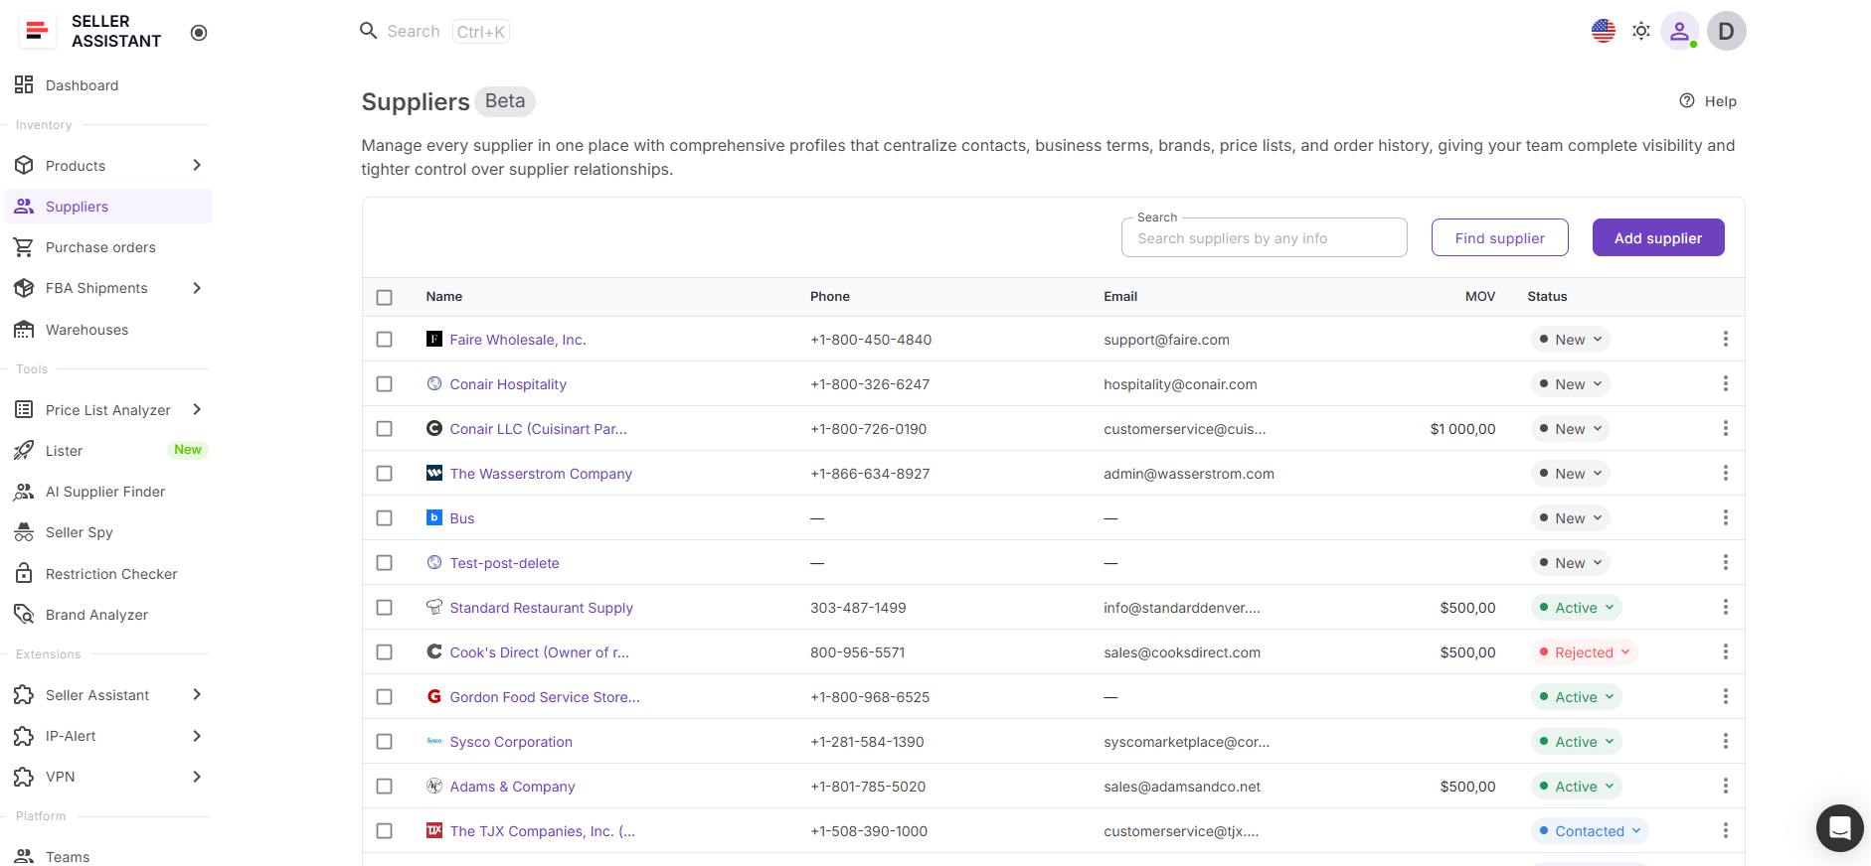The image size is (1871, 866).
Task: Open Standard Restaurant Supply supplier link
Action: coord(542,608)
